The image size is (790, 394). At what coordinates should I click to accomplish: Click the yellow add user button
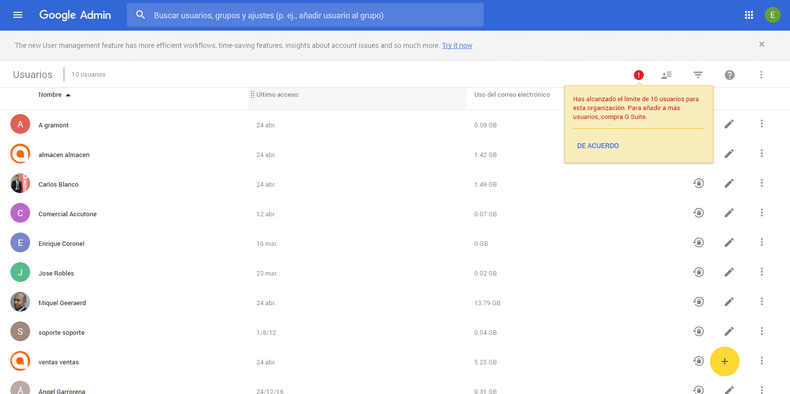tap(724, 361)
